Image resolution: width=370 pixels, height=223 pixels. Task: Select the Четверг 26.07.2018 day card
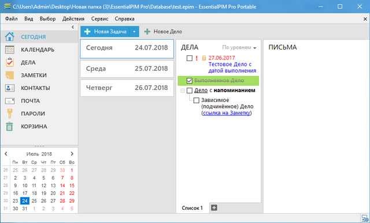tap(127, 88)
